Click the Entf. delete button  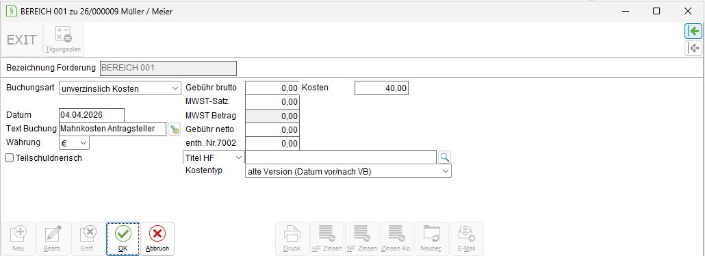pyautogui.click(x=88, y=239)
